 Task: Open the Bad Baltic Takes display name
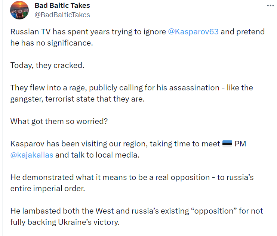coord(62,6)
